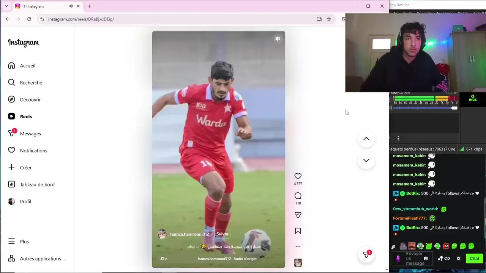
Task: Open the floating messages button with badge
Action: click(366, 255)
